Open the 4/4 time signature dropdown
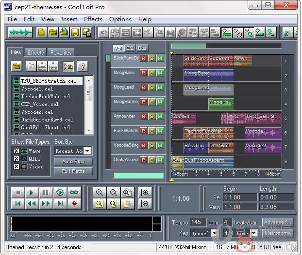 point(254,233)
